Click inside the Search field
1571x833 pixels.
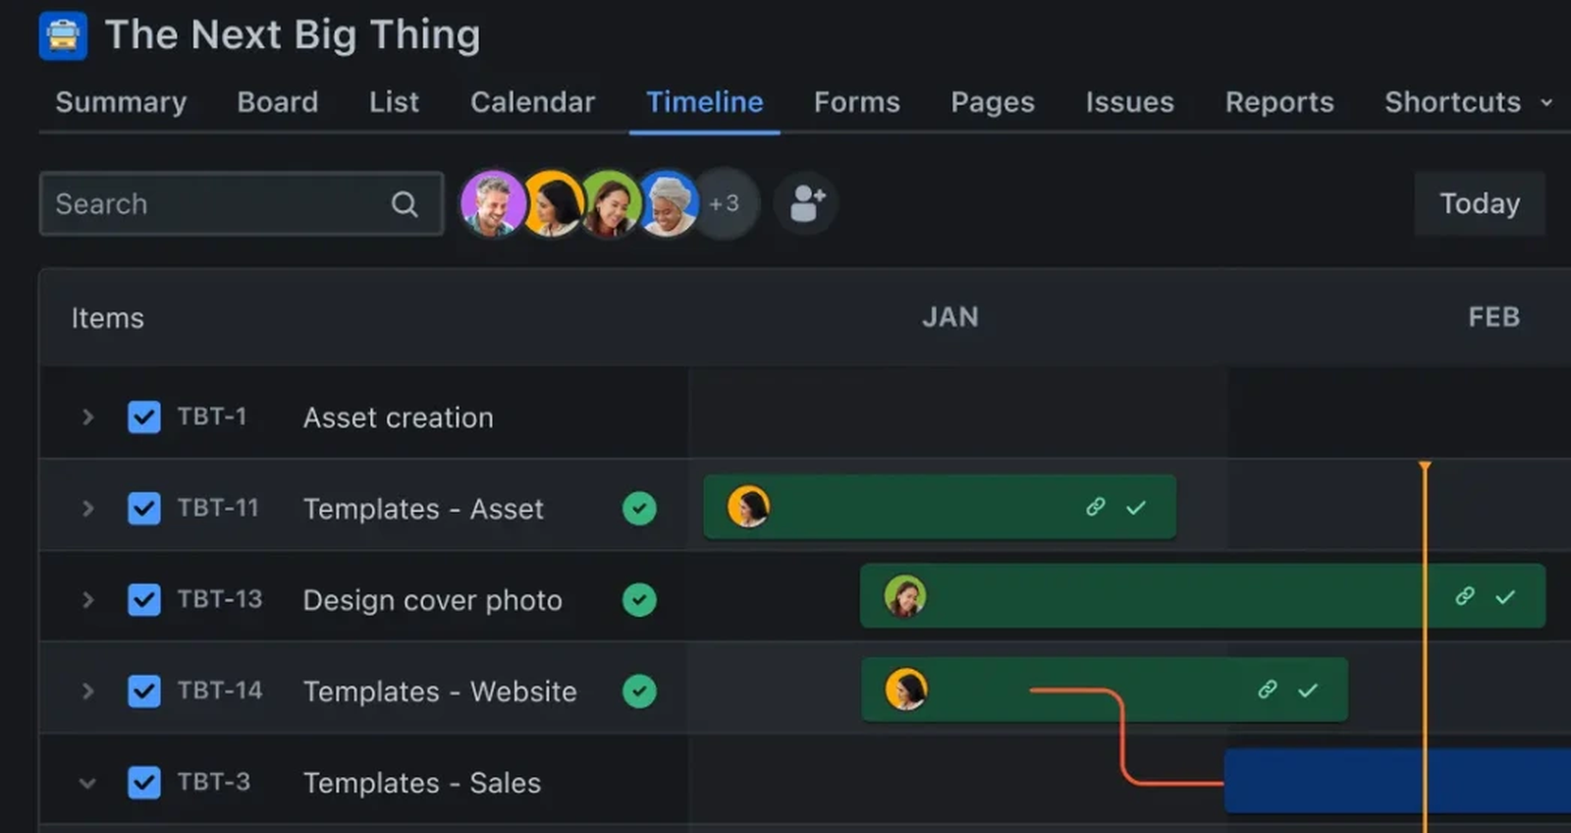[196, 204]
